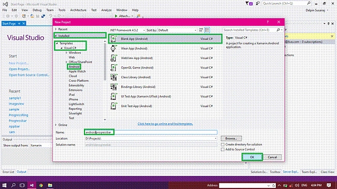Expand the Recent section
This screenshot has height=189, width=337.
click(x=55, y=29)
